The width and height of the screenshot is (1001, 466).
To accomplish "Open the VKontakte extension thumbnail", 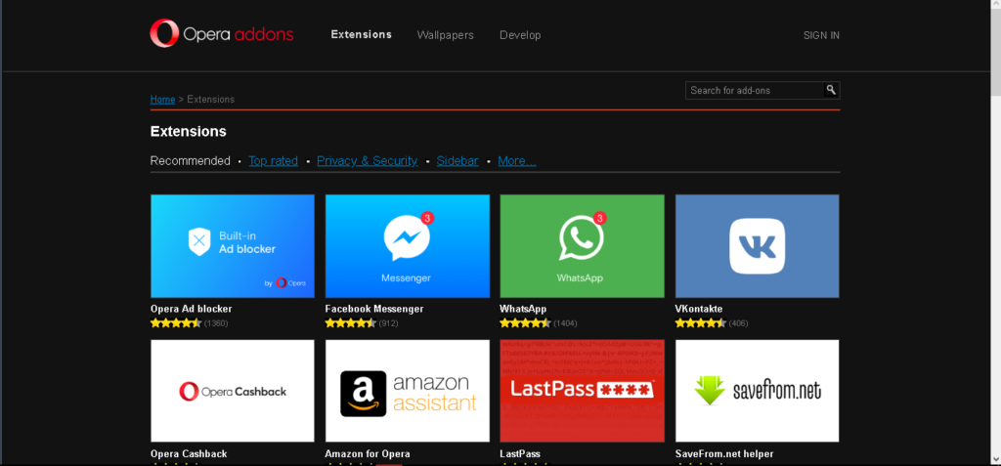I will 758,246.
